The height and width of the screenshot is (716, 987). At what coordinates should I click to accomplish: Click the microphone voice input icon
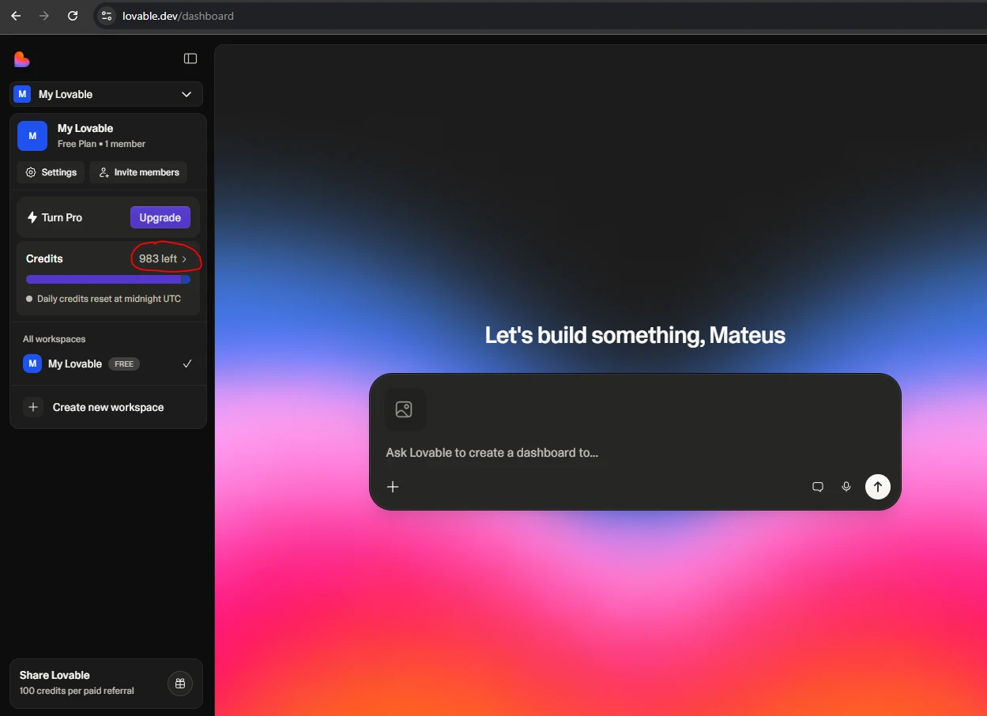coord(846,487)
